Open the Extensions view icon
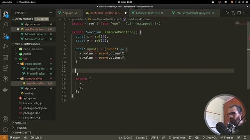The width and height of the screenshot is (250, 140). pyautogui.click(x=5, y=68)
